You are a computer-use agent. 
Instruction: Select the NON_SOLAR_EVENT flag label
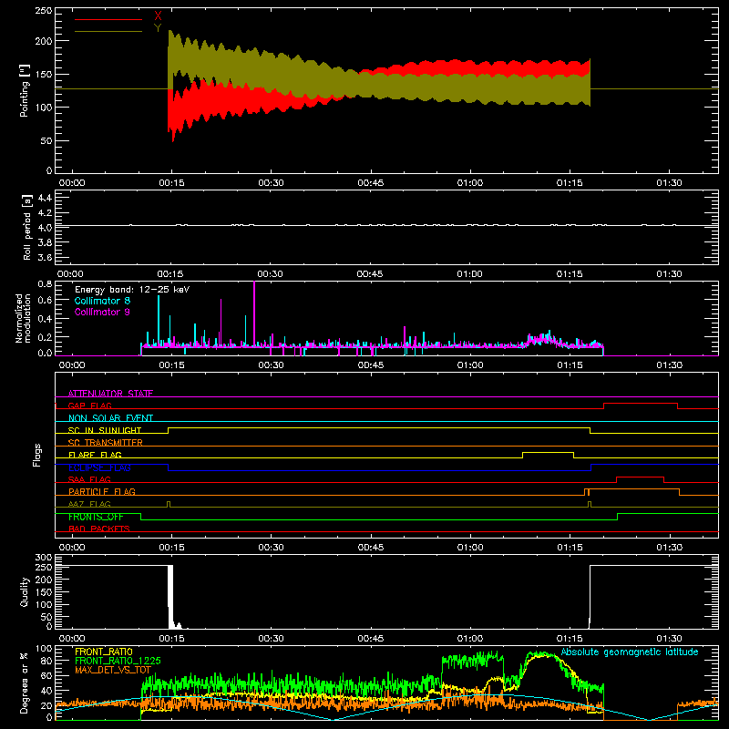(x=110, y=418)
